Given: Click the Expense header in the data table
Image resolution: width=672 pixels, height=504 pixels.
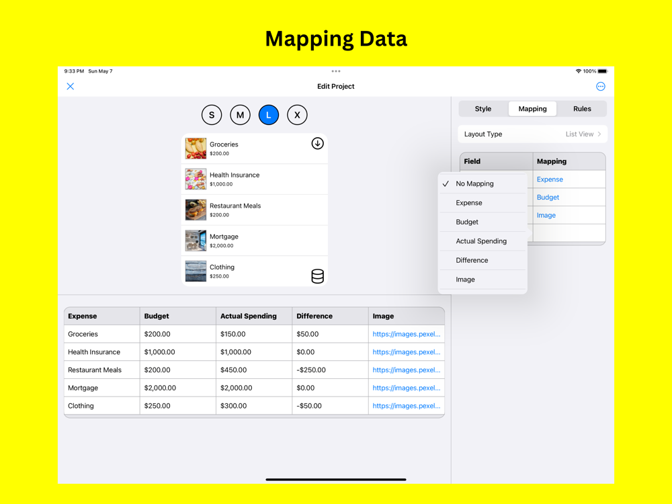Looking at the screenshot, I should click(102, 316).
